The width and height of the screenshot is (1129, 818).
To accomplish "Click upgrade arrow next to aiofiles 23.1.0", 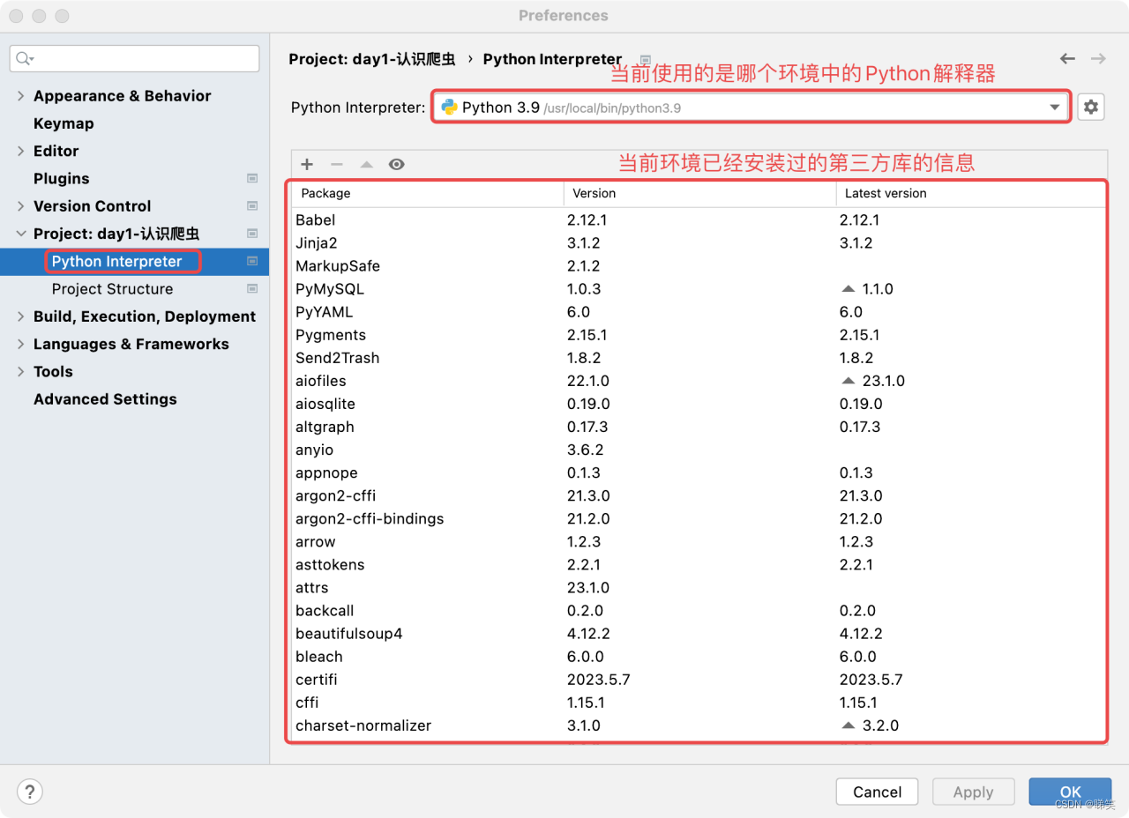I will click(849, 381).
